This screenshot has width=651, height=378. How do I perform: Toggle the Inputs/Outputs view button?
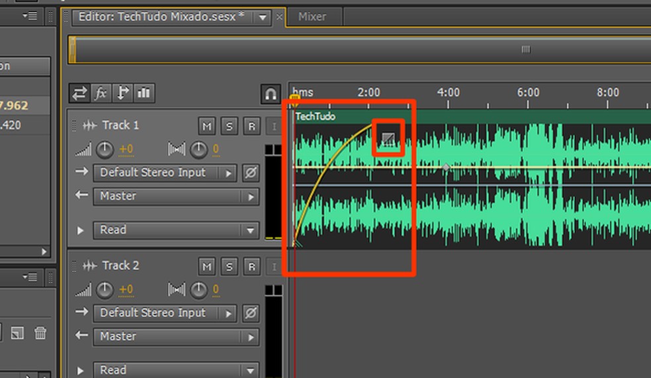pos(79,93)
